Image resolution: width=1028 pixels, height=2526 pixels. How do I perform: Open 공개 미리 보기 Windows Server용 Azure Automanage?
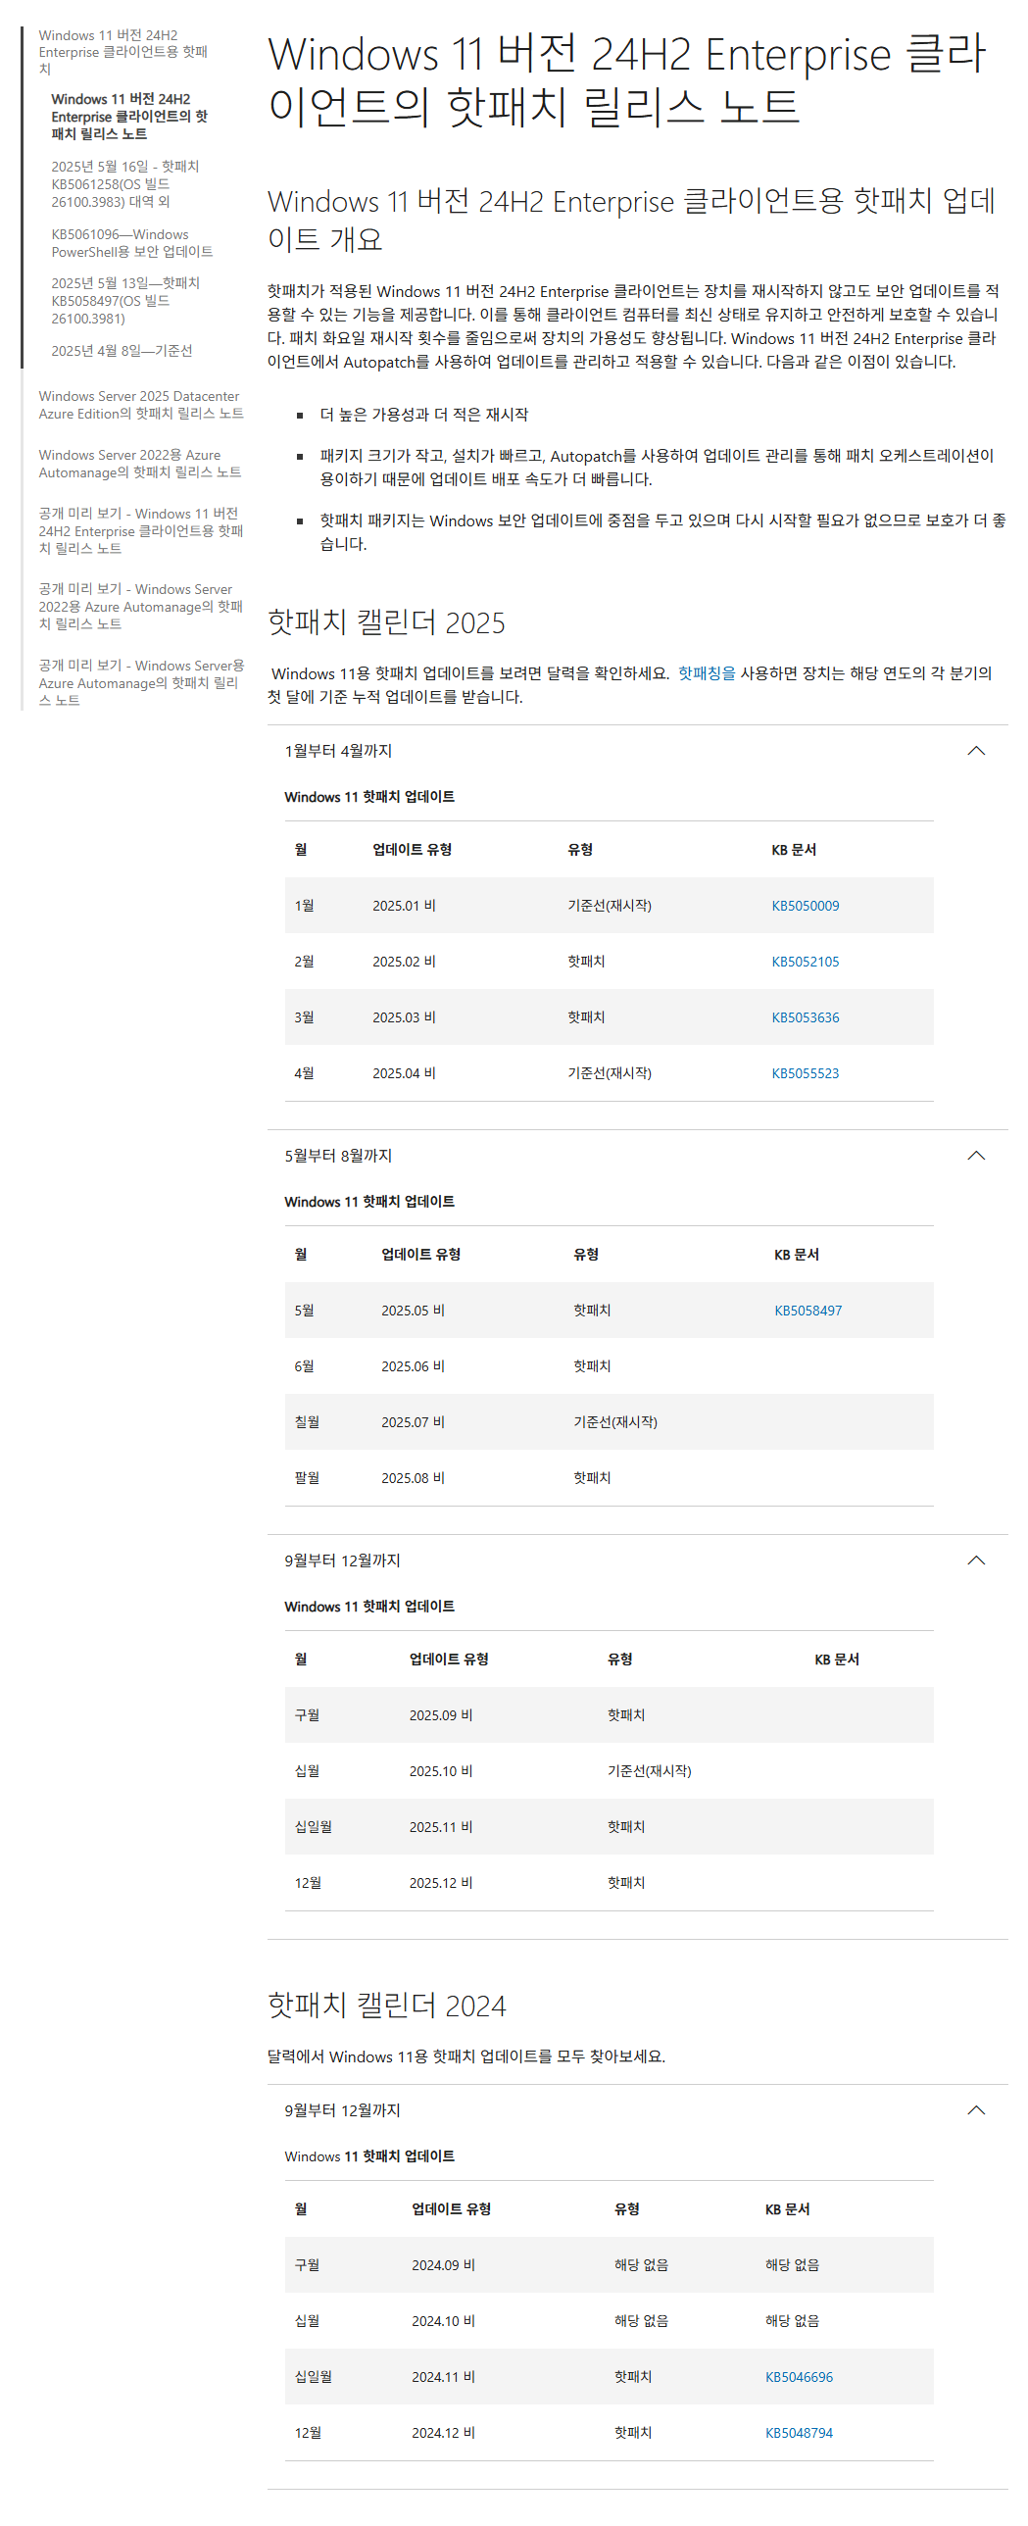(140, 682)
